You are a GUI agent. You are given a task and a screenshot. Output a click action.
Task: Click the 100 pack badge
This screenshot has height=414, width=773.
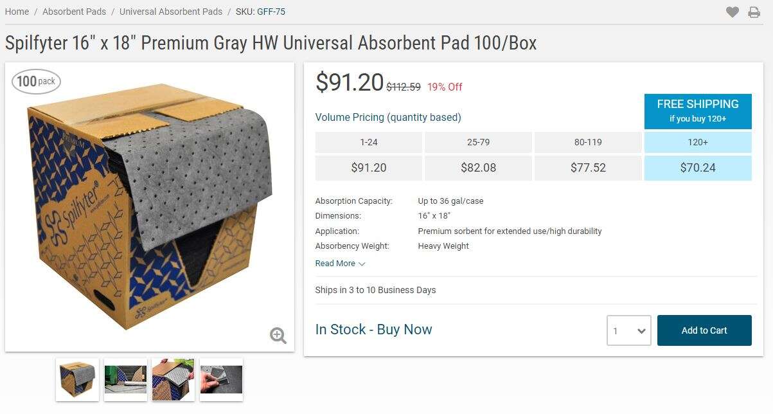36,81
